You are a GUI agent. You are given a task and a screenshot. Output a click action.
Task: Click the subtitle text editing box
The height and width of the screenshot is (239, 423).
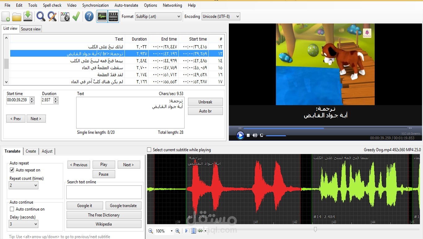pyautogui.click(x=130, y=113)
